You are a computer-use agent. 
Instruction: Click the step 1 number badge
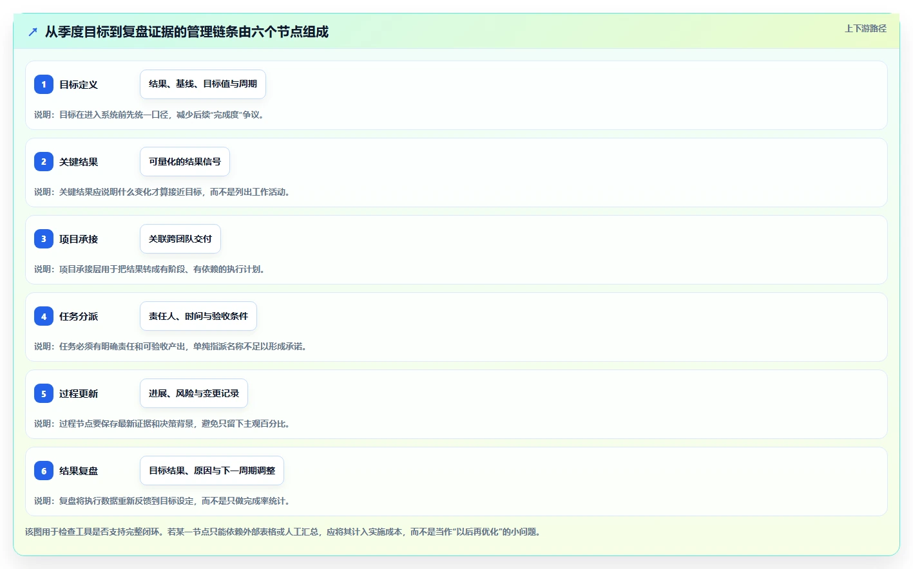click(44, 84)
